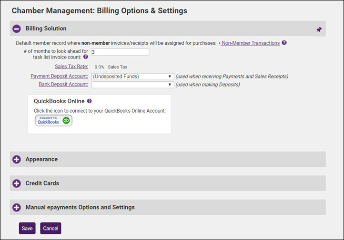
Task: Open the Bank Deposit Account dropdown
Action: pos(132,85)
